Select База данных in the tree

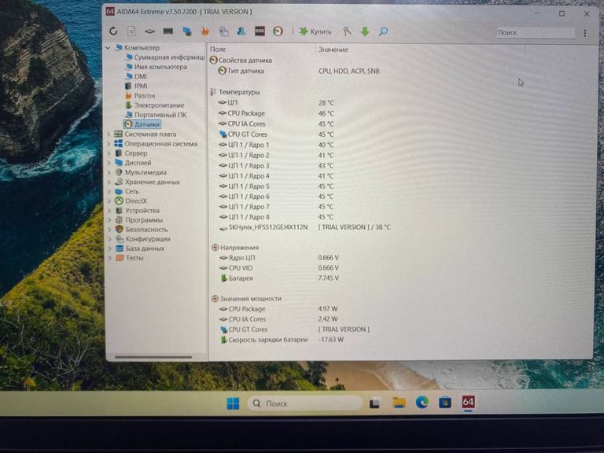point(140,249)
